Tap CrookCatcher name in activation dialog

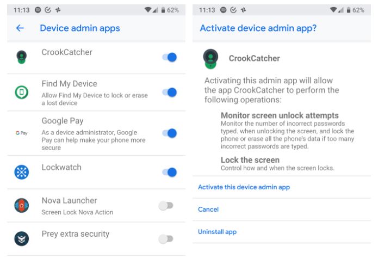tap(255, 58)
